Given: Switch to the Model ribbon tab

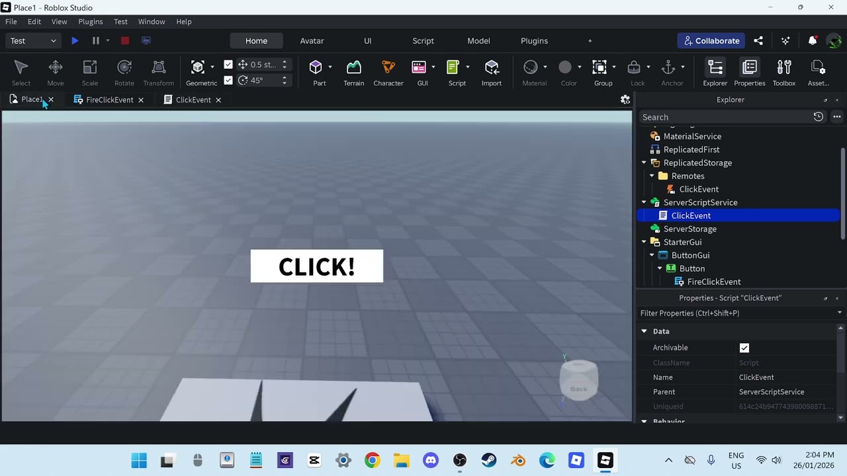Looking at the screenshot, I should tap(478, 41).
